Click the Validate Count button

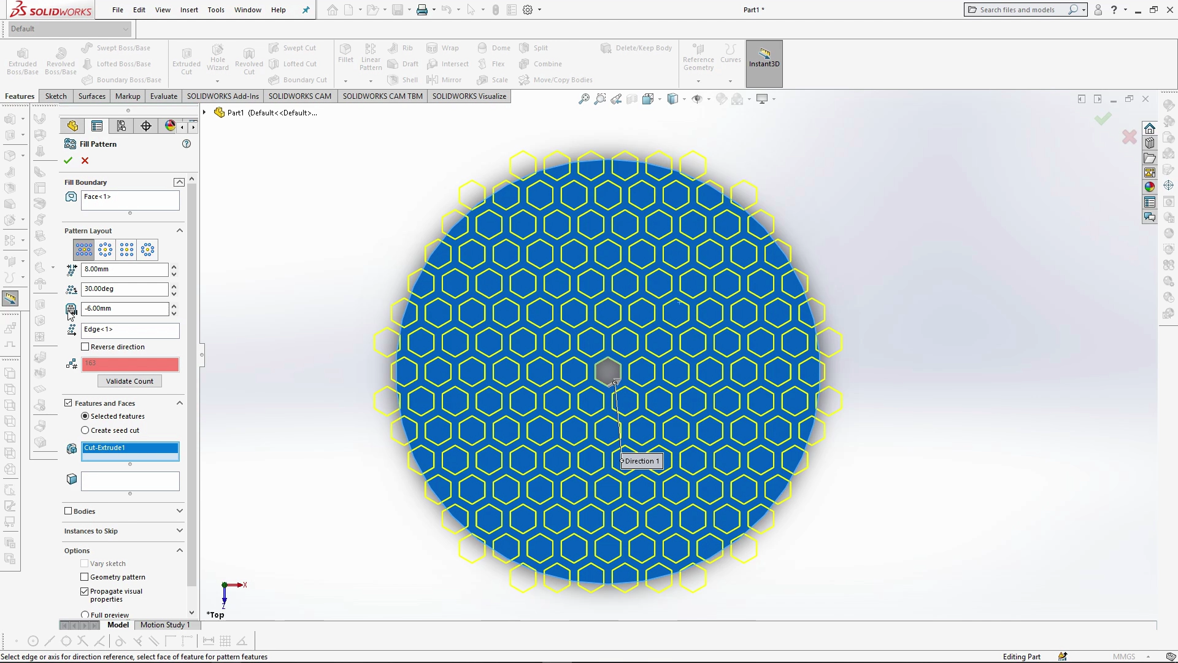129,381
